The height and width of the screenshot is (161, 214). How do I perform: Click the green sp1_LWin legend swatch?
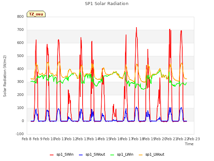[x=112, y=155]
